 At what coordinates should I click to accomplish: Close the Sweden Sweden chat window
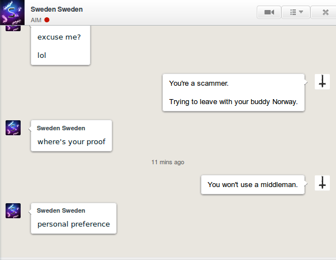(x=325, y=12)
